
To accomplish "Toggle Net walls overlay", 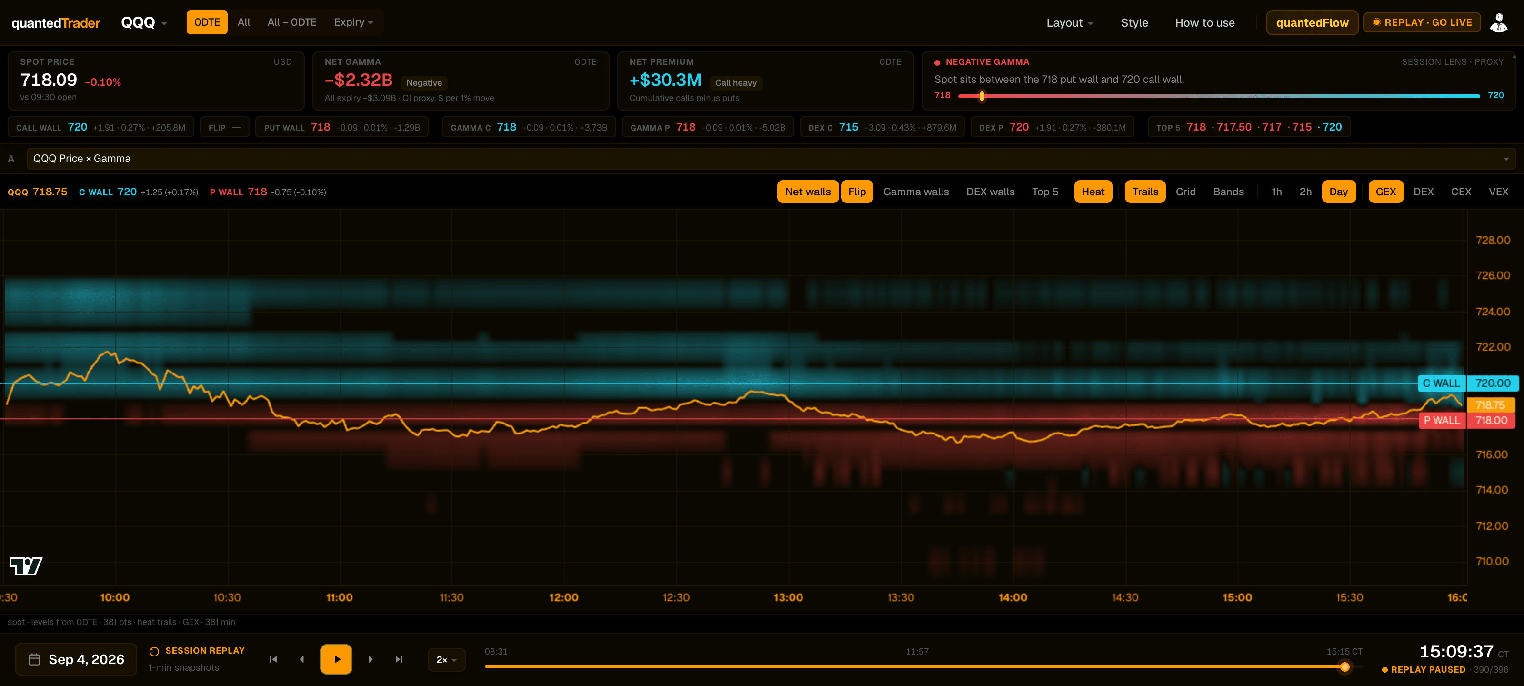I will [808, 192].
